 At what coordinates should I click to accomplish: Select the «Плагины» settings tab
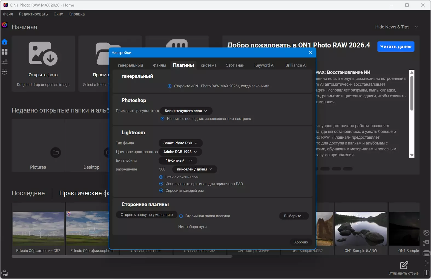pos(183,65)
